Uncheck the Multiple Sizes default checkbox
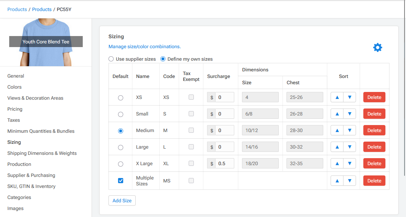The image size is (406, 217). point(120,181)
